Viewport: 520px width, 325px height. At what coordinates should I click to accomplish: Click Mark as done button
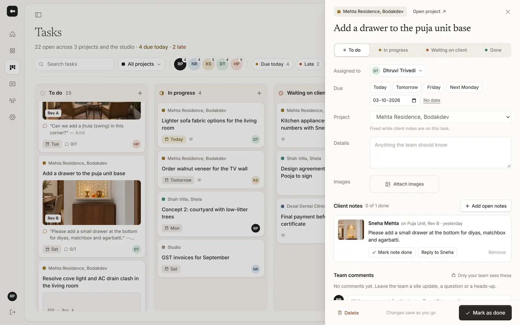coord(485,313)
